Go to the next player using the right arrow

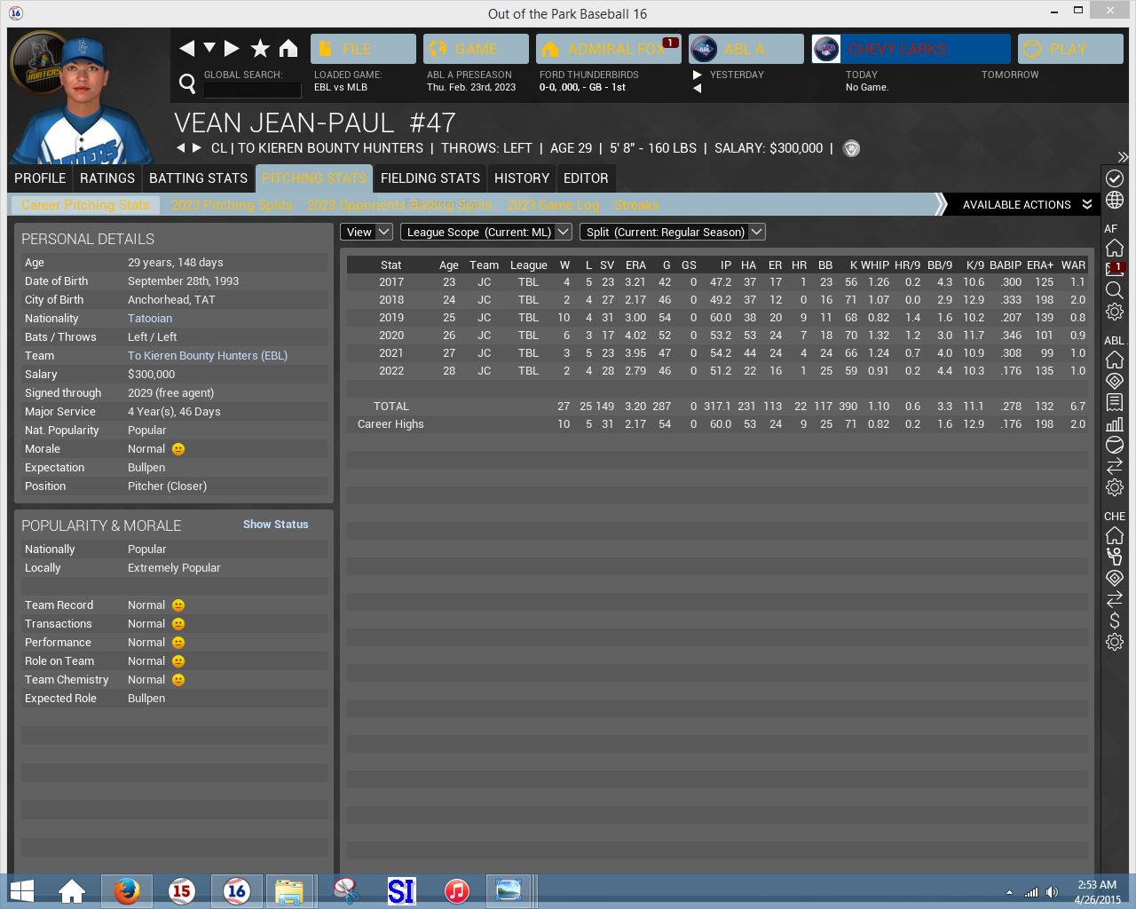(x=197, y=148)
